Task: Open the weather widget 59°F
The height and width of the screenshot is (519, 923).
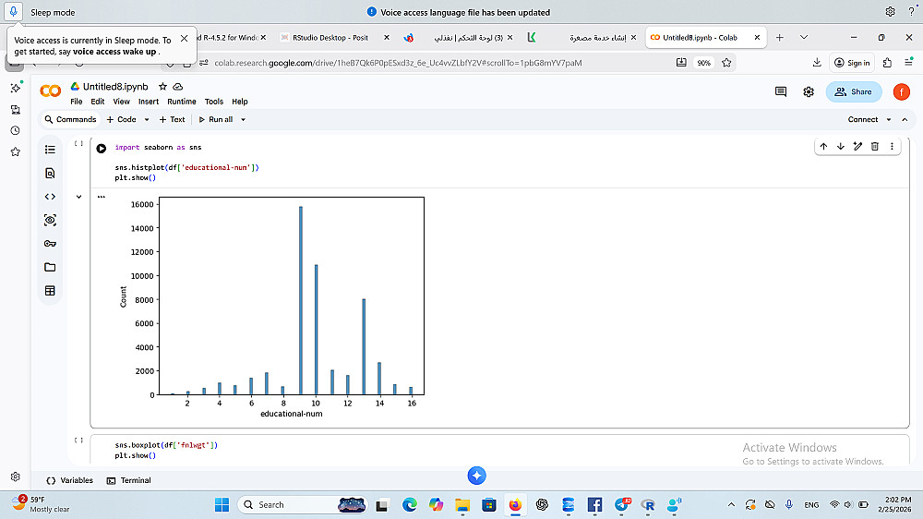Action: [x=40, y=504]
